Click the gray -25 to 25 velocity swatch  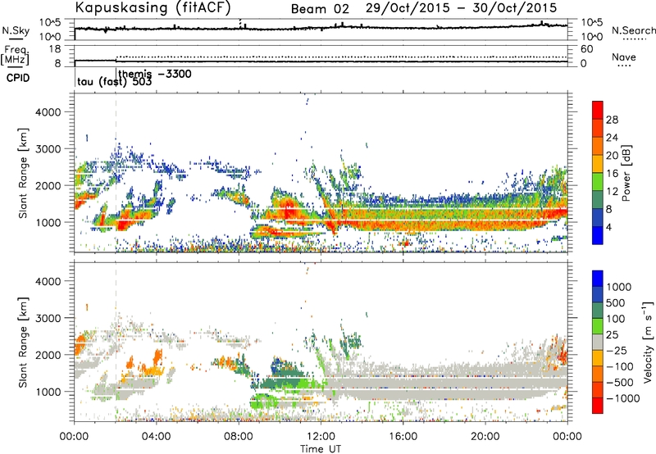pos(598,342)
